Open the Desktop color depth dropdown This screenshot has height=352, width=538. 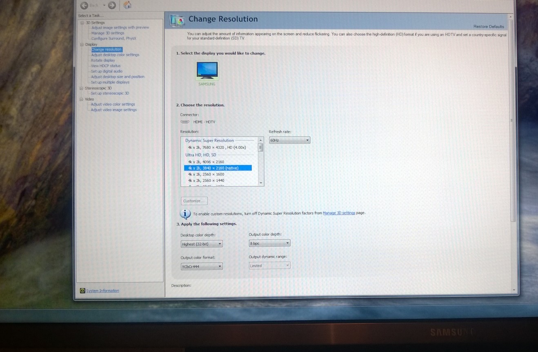[x=202, y=244]
